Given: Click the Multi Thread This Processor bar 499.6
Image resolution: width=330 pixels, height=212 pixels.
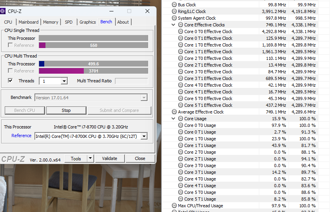Looking at the screenshot, I should coord(93,64).
